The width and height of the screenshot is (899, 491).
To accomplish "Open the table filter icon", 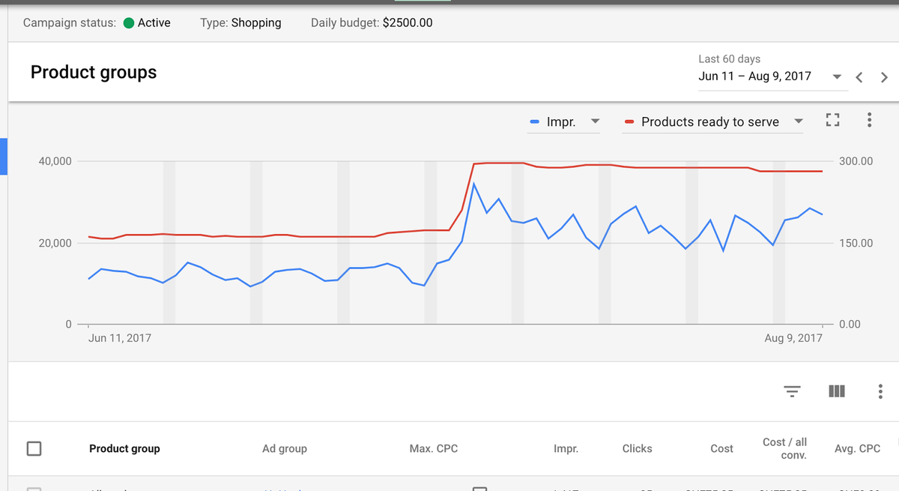I will pos(792,391).
